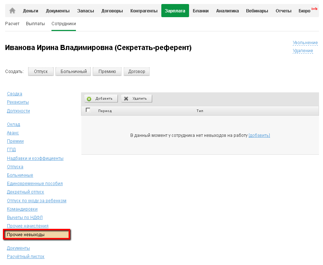The height and width of the screenshot is (265, 323).
Task: Open the Реквизиты section
Action: (x=18, y=102)
